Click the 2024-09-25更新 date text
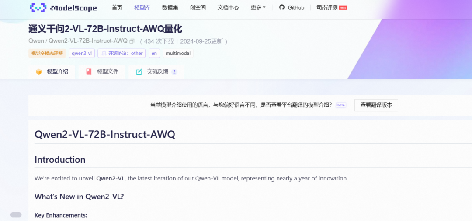Screen dimensions: 472x221 pos(201,41)
